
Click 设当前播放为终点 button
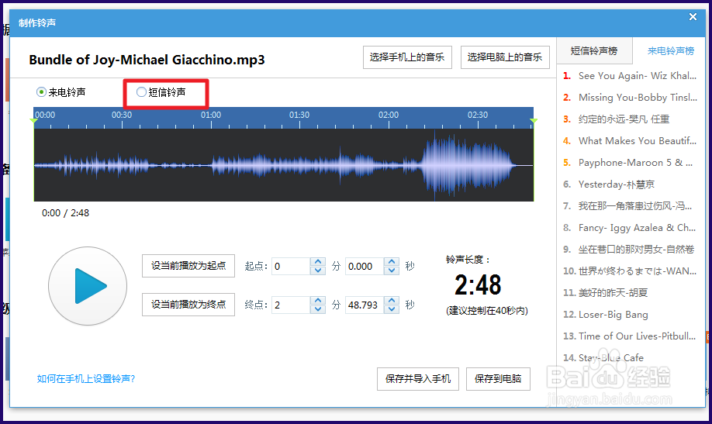click(188, 304)
